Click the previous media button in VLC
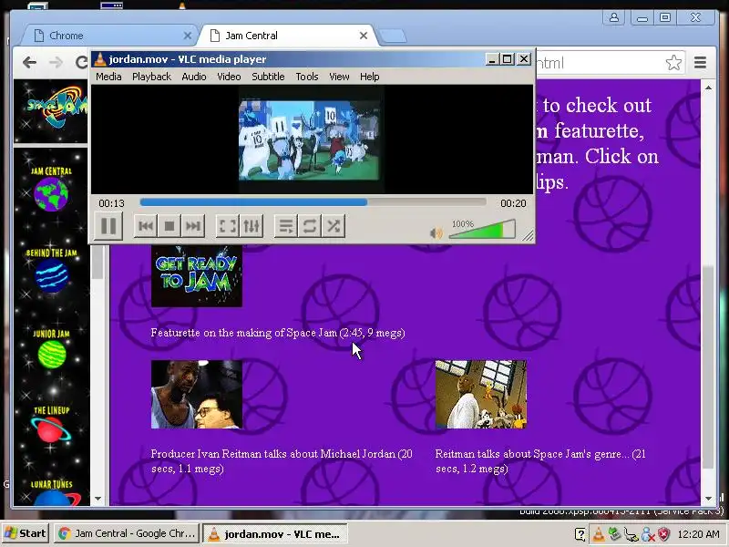 [x=146, y=226]
